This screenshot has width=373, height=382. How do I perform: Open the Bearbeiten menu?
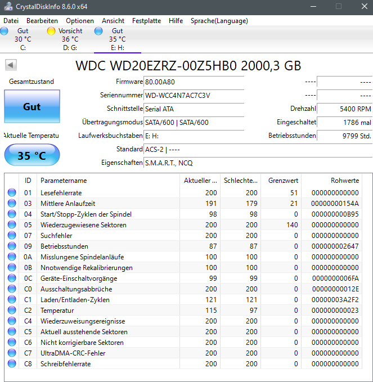[42, 21]
